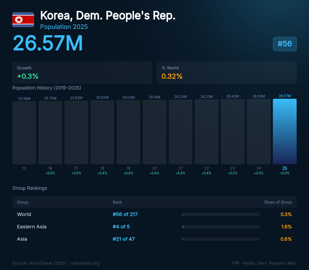Click the #4 of 5 rank
The image size is (309, 270).
[121, 227]
